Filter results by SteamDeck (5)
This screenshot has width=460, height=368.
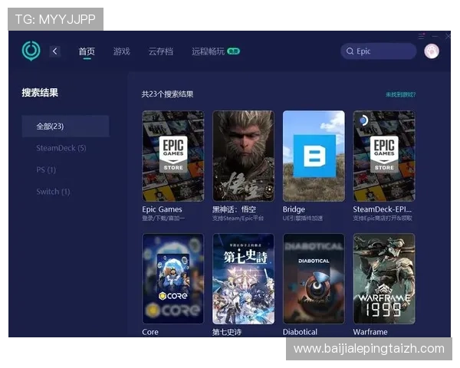(x=61, y=148)
